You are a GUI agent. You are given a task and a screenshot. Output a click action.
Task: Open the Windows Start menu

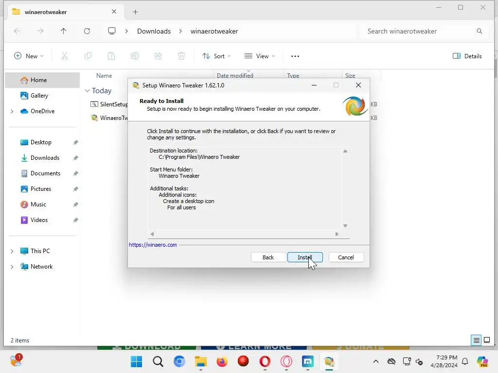tap(137, 361)
